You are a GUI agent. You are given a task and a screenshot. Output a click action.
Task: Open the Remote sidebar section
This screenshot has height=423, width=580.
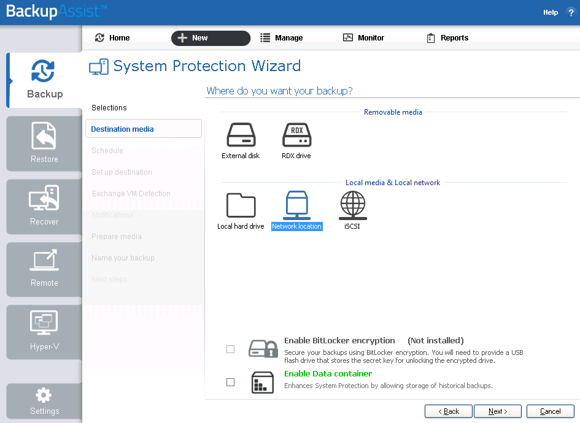coord(44,269)
